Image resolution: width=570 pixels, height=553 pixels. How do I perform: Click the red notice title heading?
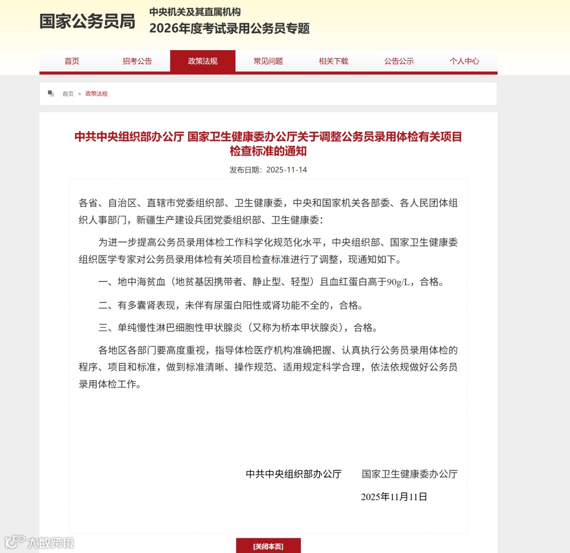(x=268, y=144)
